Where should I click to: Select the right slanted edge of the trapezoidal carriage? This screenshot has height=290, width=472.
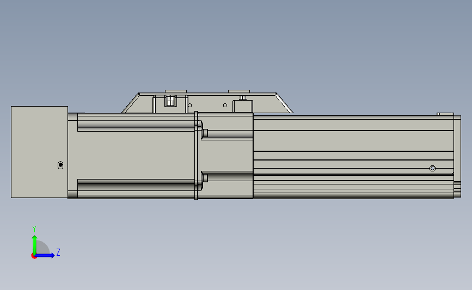coord(284,103)
